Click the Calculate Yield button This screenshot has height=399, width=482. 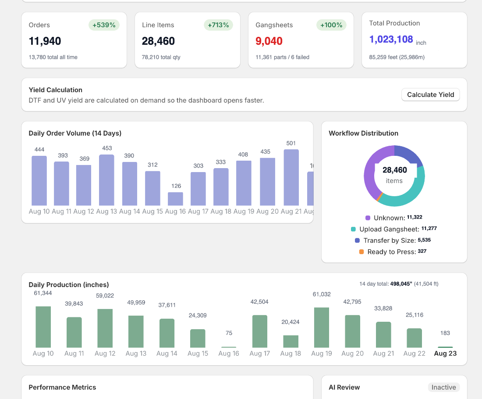(x=430, y=94)
